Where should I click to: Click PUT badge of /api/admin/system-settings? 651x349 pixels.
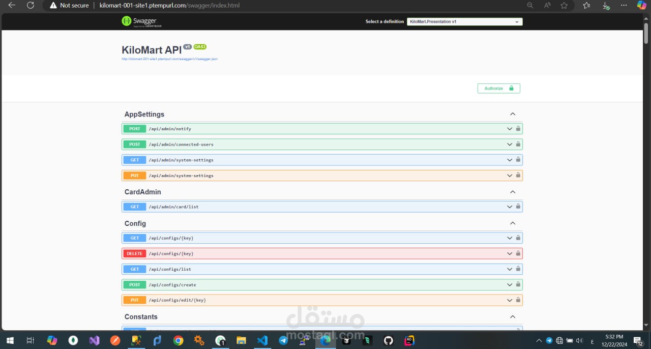click(x=135, y=176)
